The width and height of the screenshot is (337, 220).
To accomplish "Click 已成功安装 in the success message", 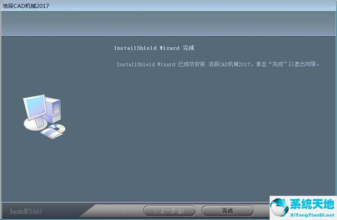I will [192, 64].
